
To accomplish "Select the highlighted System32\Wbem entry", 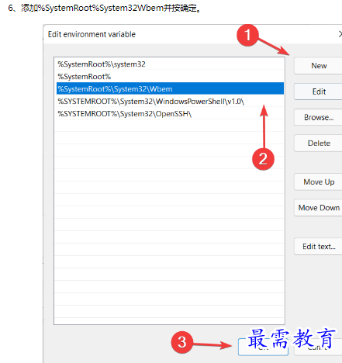I will pyautogui.click(x=170, y=88).
